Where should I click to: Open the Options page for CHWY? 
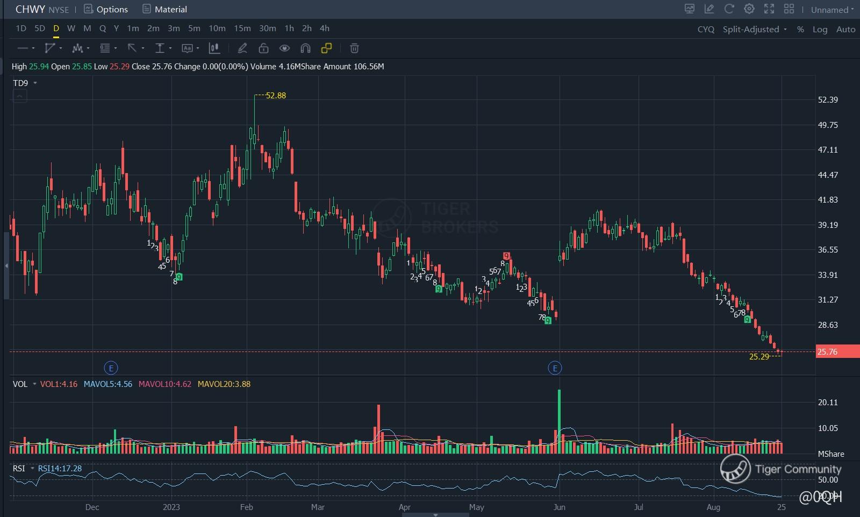[106, 9]
